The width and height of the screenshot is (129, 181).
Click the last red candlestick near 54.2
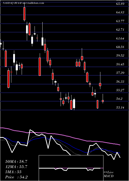coord(103,101)
